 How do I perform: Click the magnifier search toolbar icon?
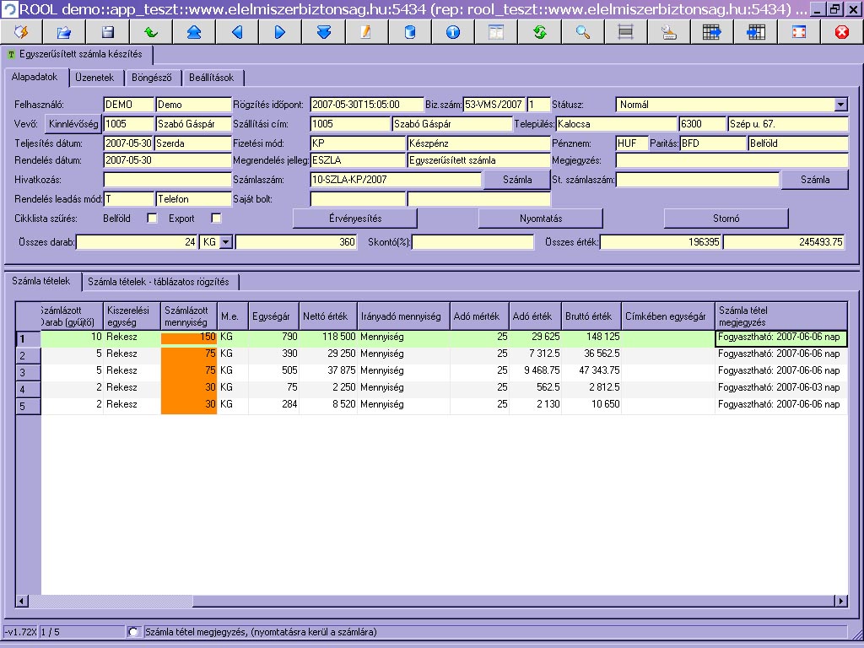tap(582, 32)
